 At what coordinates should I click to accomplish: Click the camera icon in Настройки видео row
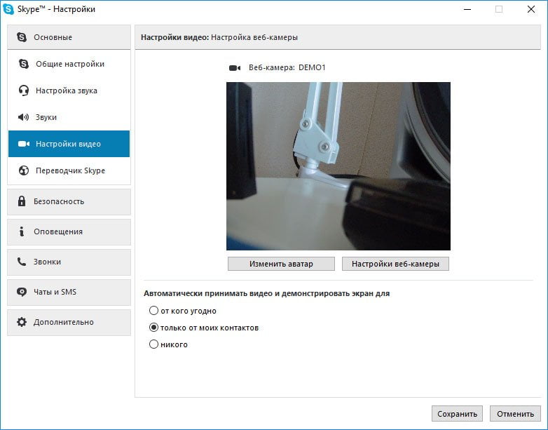[x=23, y=144]
